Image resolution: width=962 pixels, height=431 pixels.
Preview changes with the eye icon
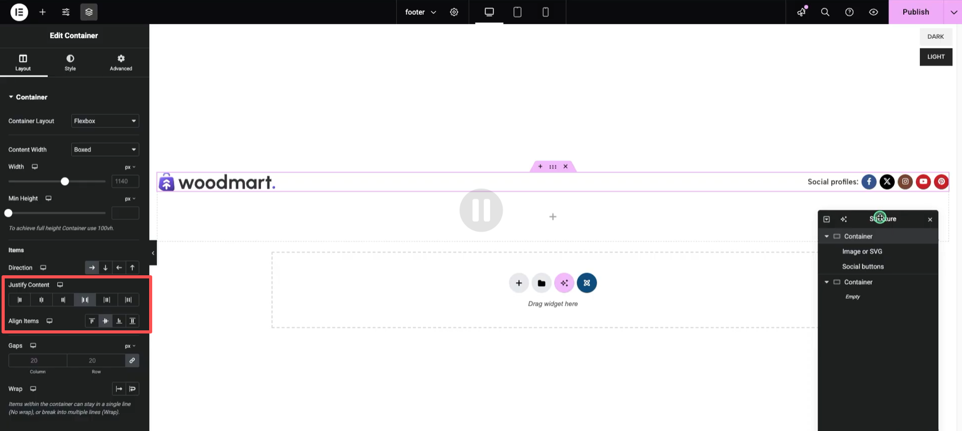[873, 12]
